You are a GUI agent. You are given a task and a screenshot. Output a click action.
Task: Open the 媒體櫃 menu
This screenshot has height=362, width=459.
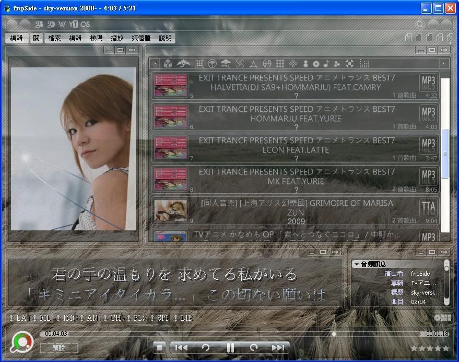[x=141, y=38]
